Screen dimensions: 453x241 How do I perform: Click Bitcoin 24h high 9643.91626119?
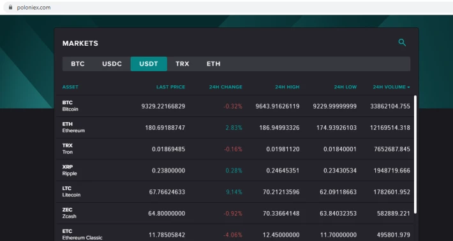coord(278,106)
